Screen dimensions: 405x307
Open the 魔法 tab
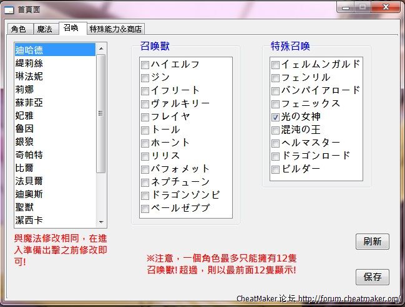pos(44,29)
